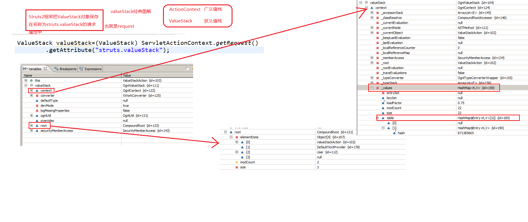Click red square icon beside _keepLastEvaluation

[377, 38]
